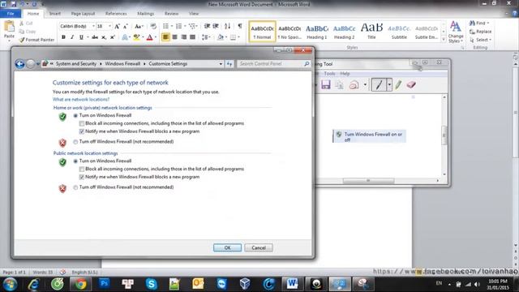Click the Paste icon in Clipboard group
The width and height of the screenshot is (519, 292).
point(9,27)
